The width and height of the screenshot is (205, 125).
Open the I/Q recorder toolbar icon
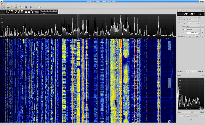coord(20,7)
